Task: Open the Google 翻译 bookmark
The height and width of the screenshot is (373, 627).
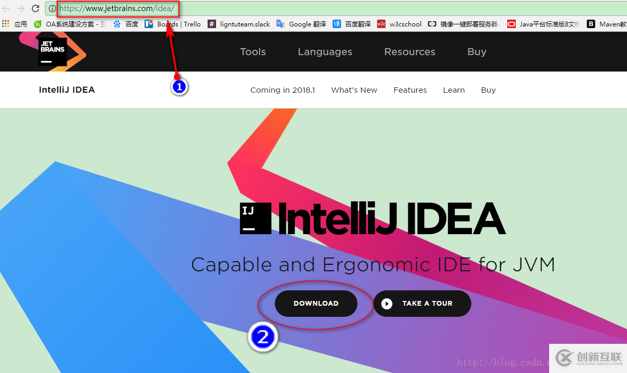Action: (x=301, y=24)
